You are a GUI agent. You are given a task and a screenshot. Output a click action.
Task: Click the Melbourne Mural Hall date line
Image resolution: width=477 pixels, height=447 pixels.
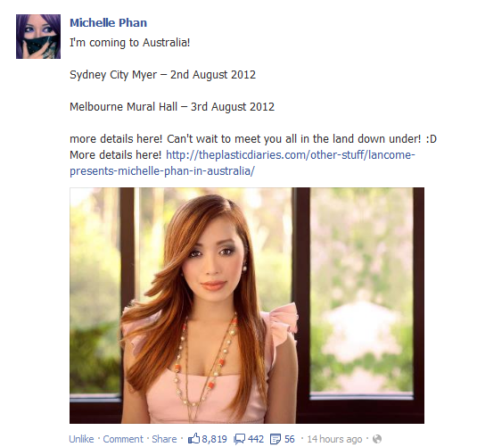(172, 106)
